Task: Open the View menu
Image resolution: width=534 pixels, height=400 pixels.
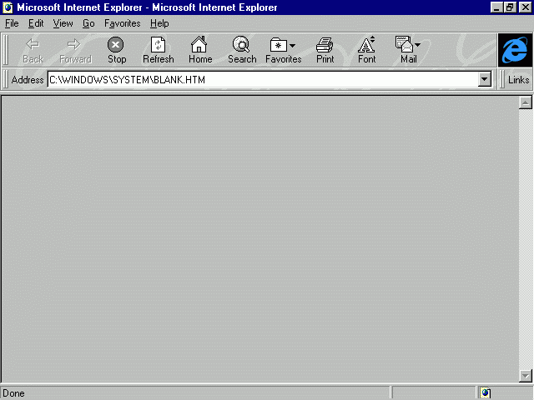Action: (x=63, y=23)
